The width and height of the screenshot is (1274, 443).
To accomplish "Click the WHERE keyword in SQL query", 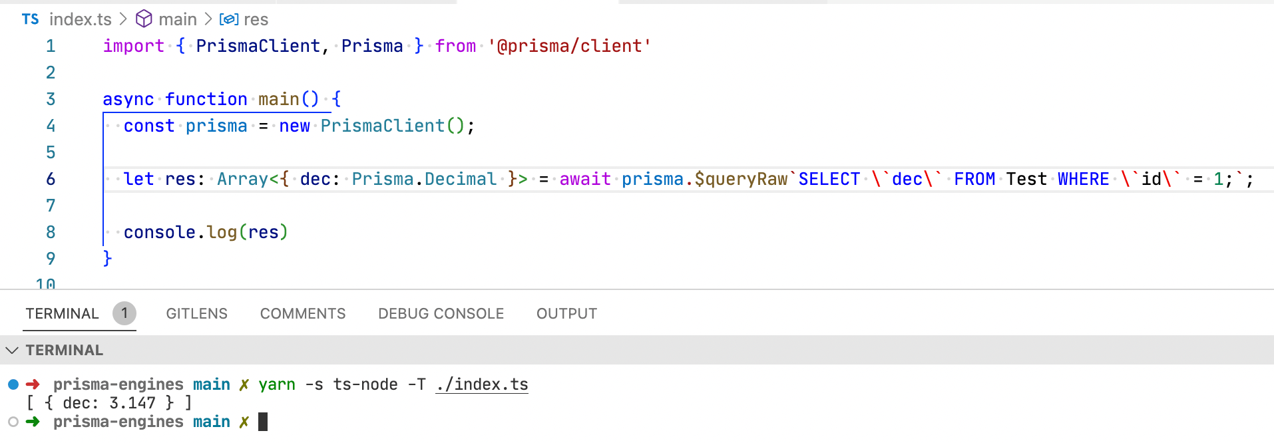I will click(x=1084, y=179).
